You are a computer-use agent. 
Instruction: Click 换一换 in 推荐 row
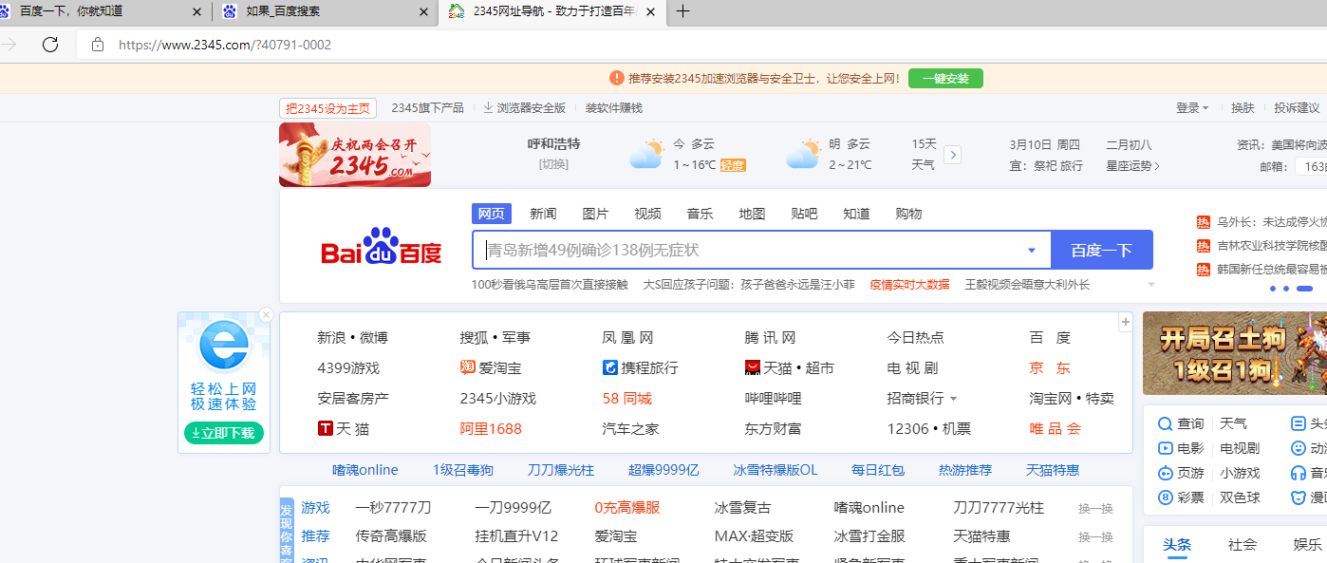[x=1095, y=537]
